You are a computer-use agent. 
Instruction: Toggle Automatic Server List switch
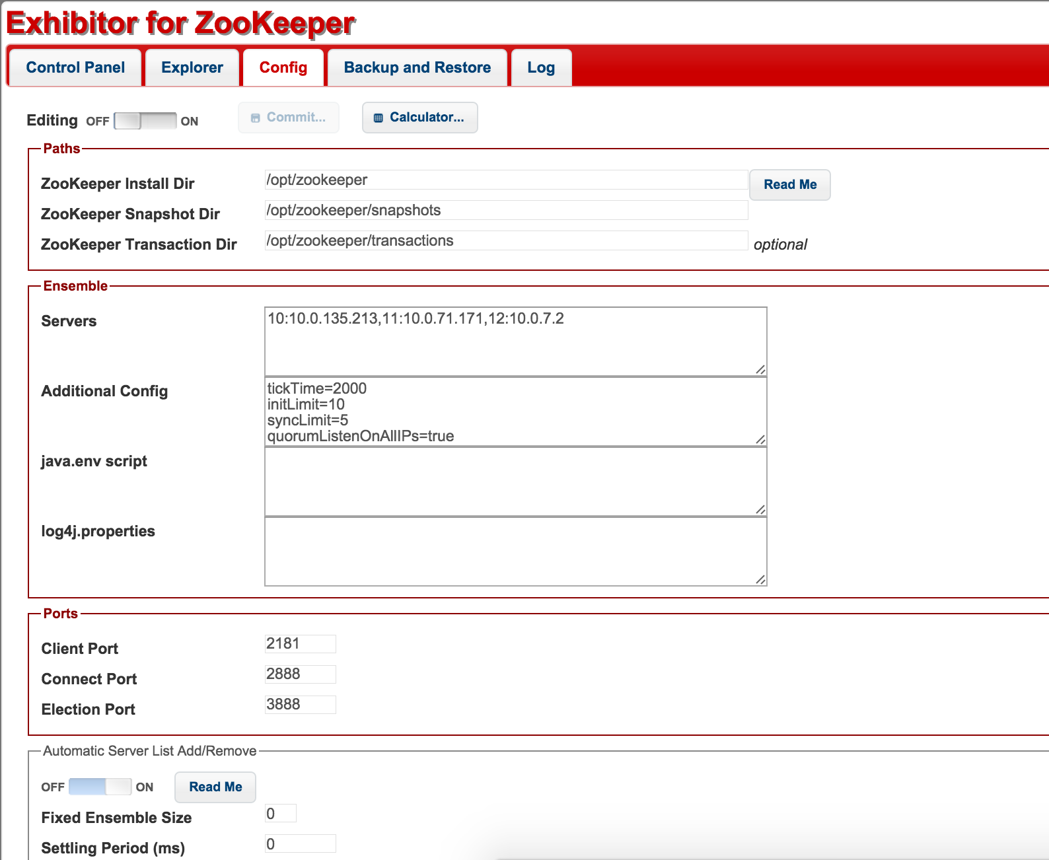100,787
